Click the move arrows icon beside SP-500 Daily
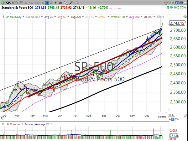This screenshot has height=141, width=188. pyautogui.click(x=3, y=17)
